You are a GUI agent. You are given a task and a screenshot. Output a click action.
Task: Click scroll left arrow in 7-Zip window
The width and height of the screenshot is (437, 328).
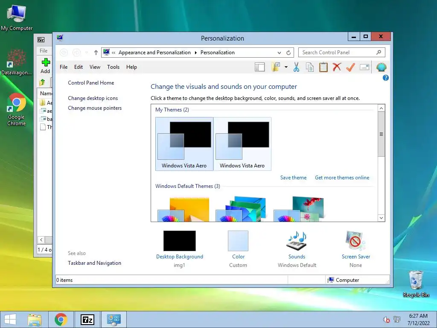coord(41,240)
